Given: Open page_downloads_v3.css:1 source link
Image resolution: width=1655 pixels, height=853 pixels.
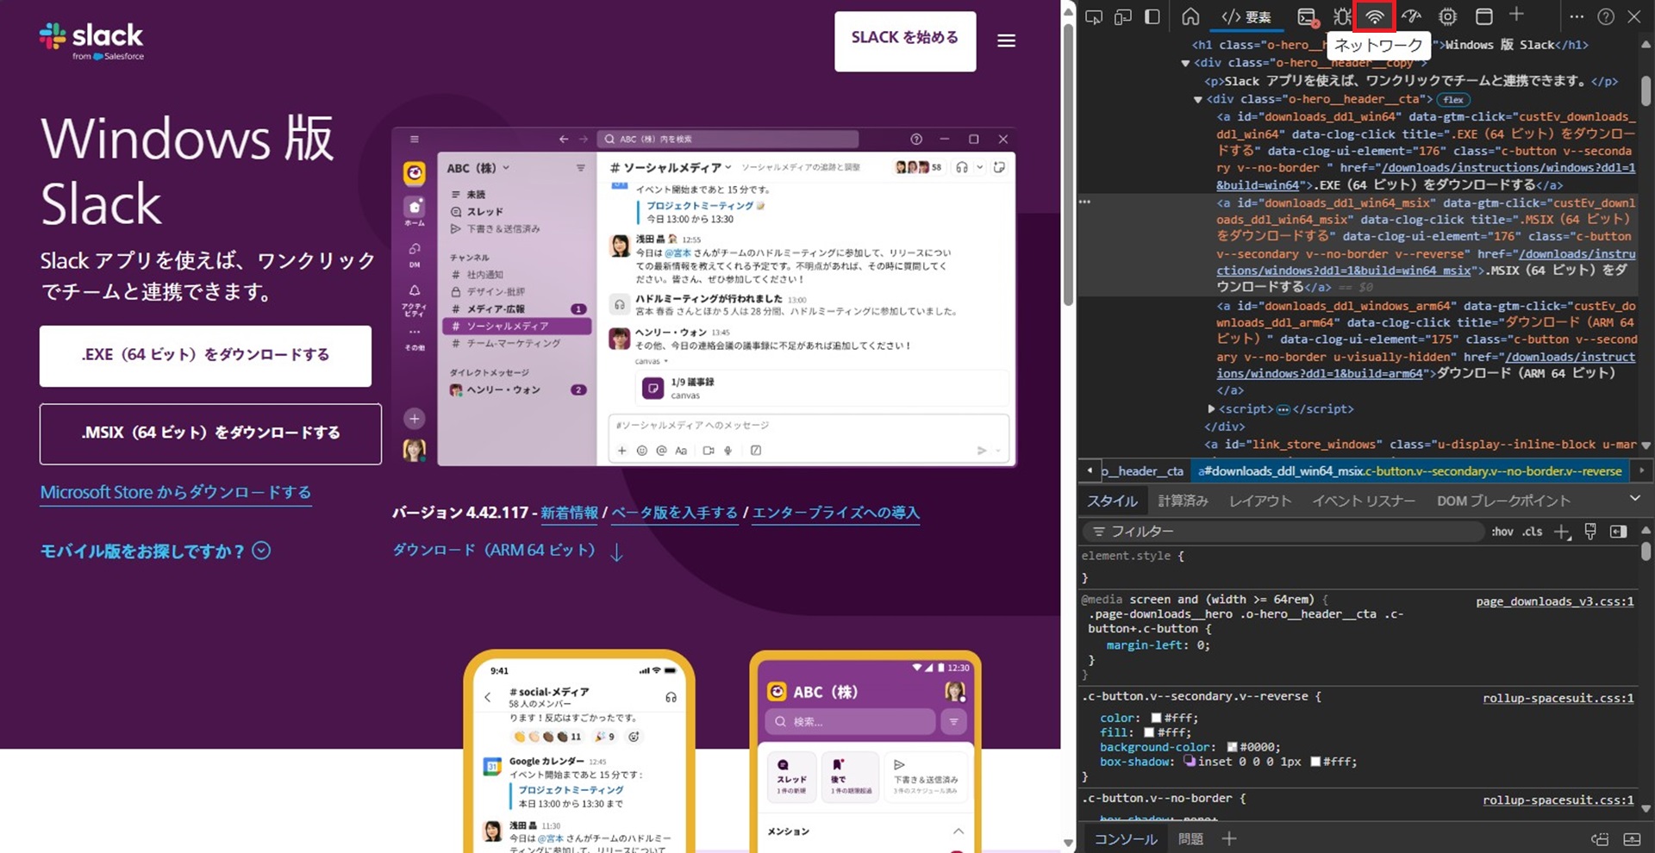Looking at the screenshot, I should coord(1554,601).
